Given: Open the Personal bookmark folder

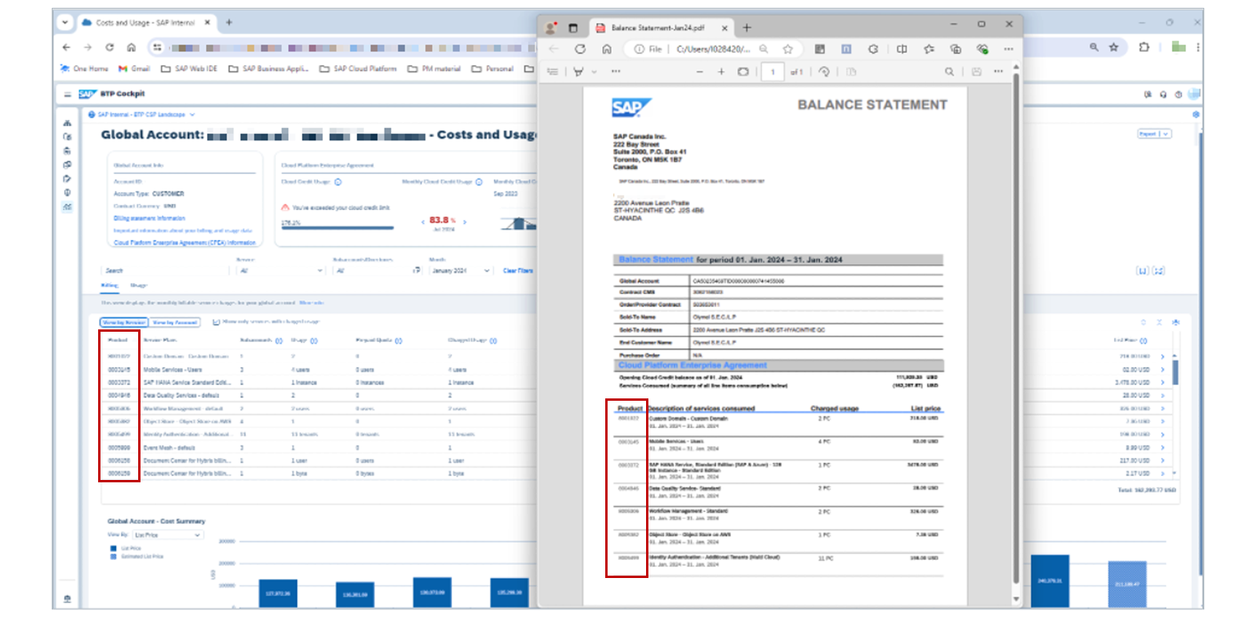Looking at the screenshot, I should coord(492,69).
